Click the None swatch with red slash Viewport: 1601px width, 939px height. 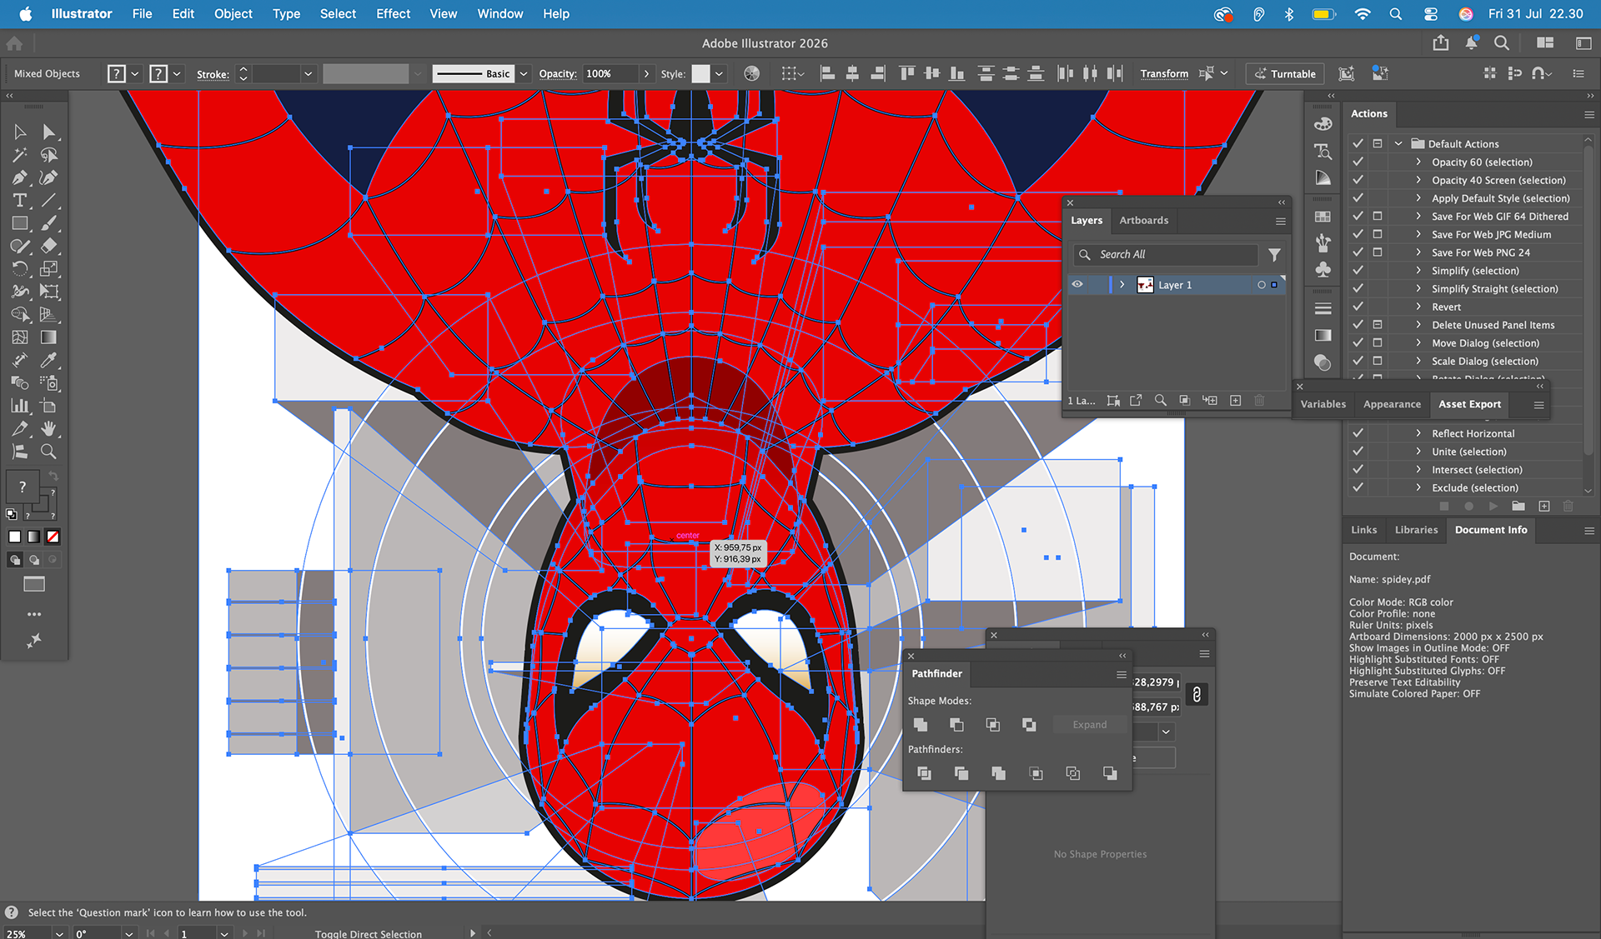(53, 537)
